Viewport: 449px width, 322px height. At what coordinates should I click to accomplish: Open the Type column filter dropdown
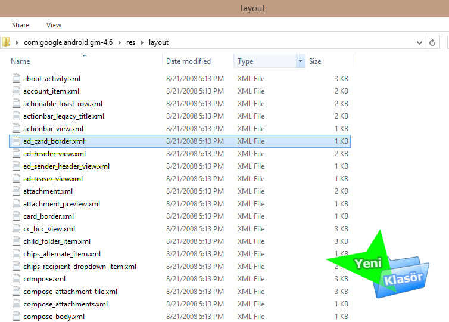301,61
